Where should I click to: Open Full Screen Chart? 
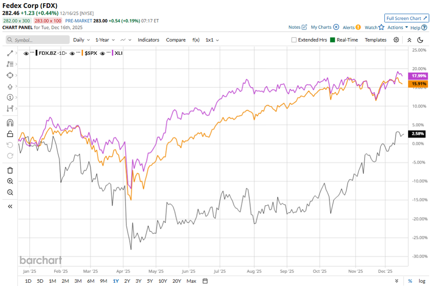(406, 18)
